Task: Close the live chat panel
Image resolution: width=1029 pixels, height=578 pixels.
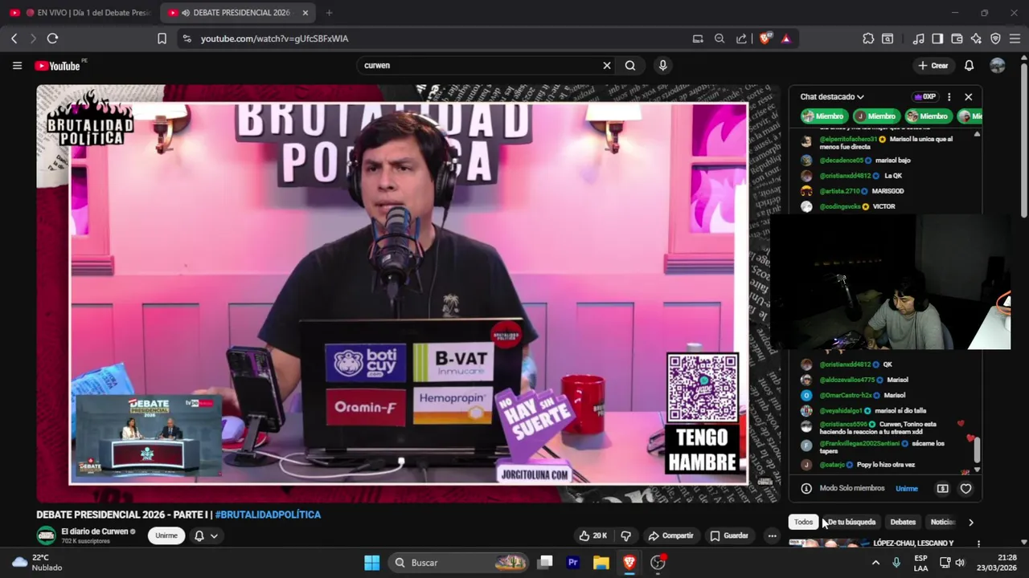Action: 968,97
